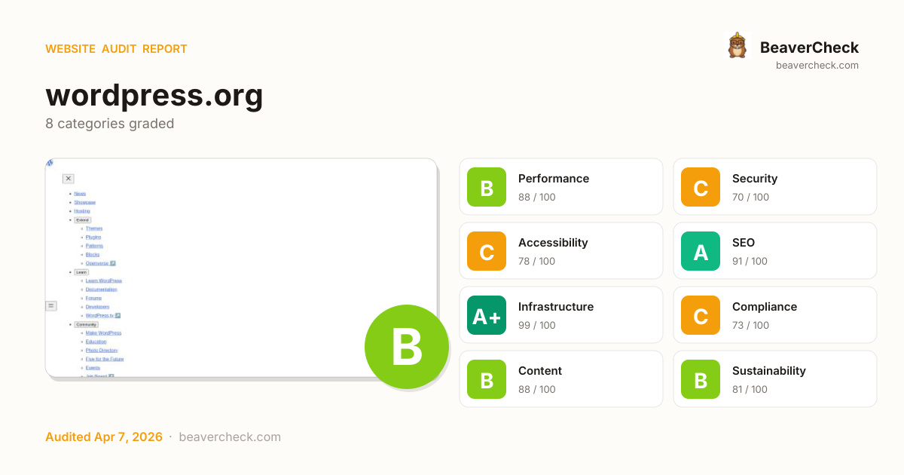Collapse the Learn menu section

(81, 272)
